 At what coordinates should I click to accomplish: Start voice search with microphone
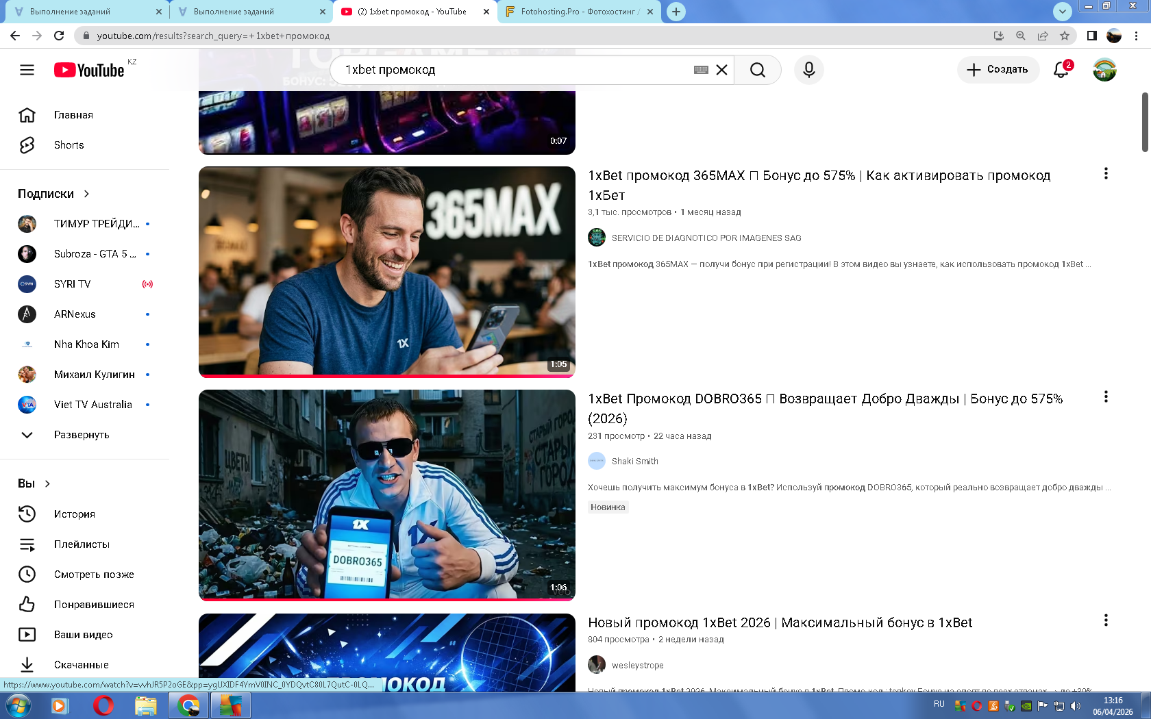click(809, 70)
